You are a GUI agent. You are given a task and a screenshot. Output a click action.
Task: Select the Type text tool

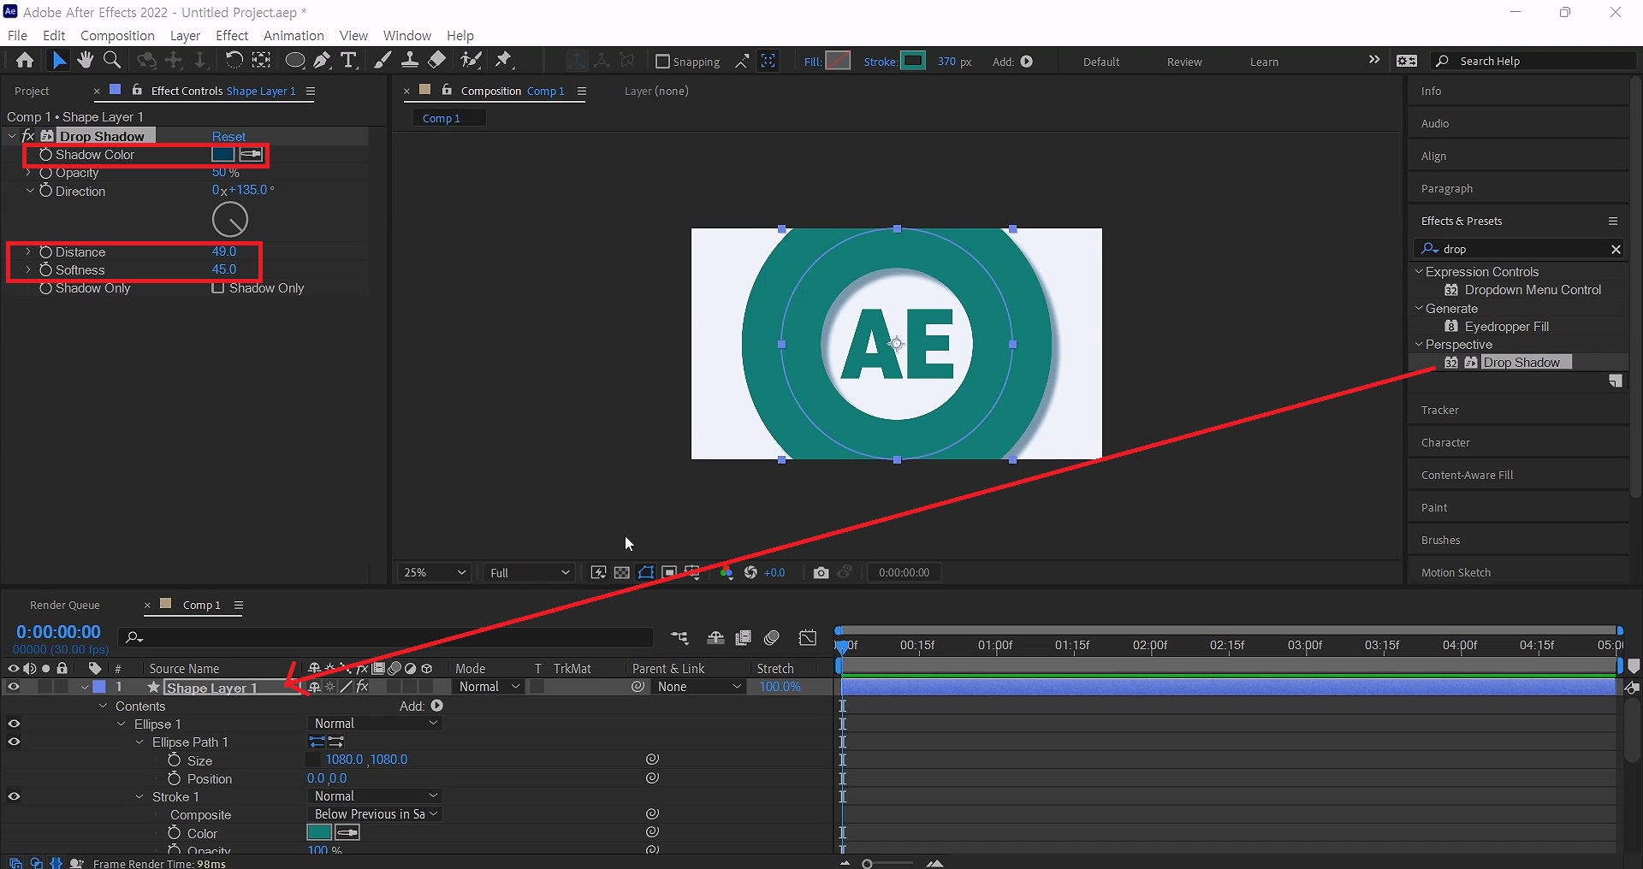coord(348,60)
